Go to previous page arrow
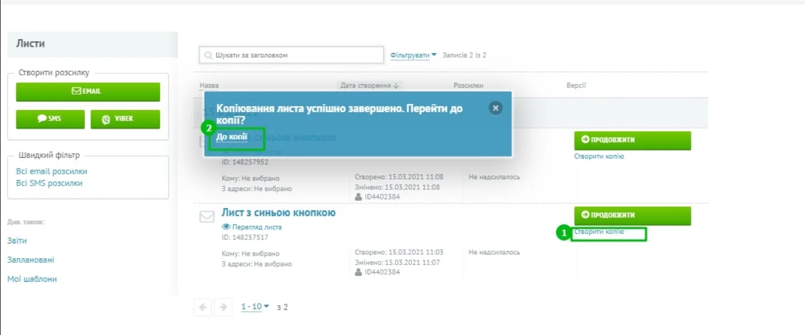The width and height of the screenshot is (805, 335). [x=203, y=307]
